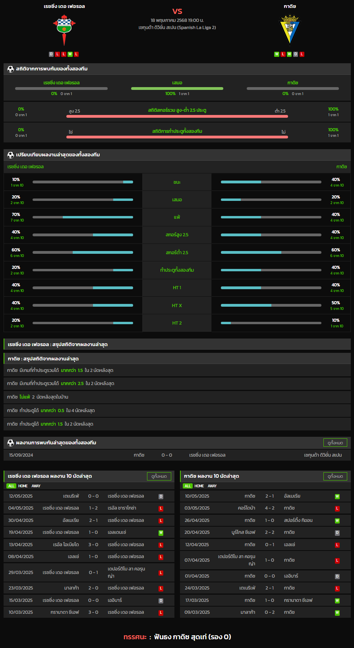Click the D result badge for 12/05/2025 match

161,496
